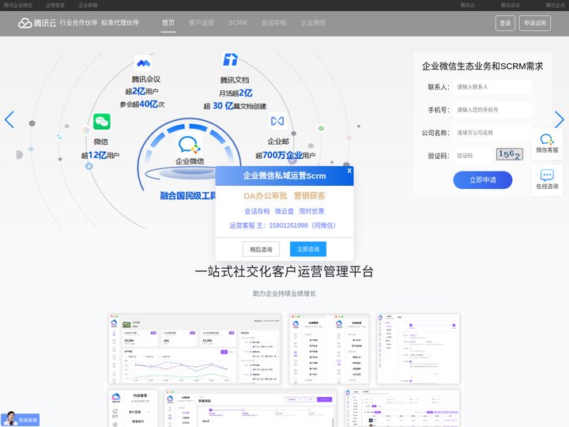Click 限时优惠 text in popup
Screen dimensions: 569x427
pos(311,211)
